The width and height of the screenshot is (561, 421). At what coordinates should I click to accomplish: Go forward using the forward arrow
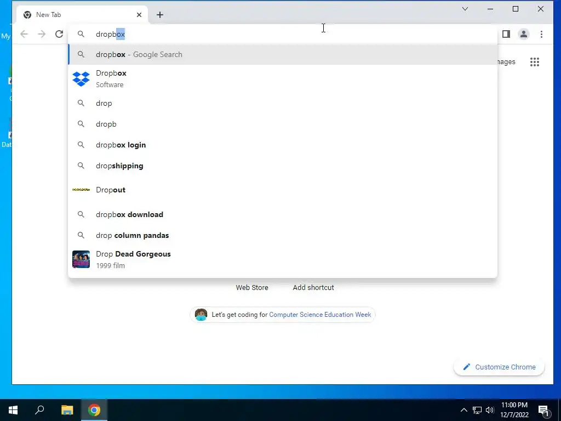click(42, 34)
